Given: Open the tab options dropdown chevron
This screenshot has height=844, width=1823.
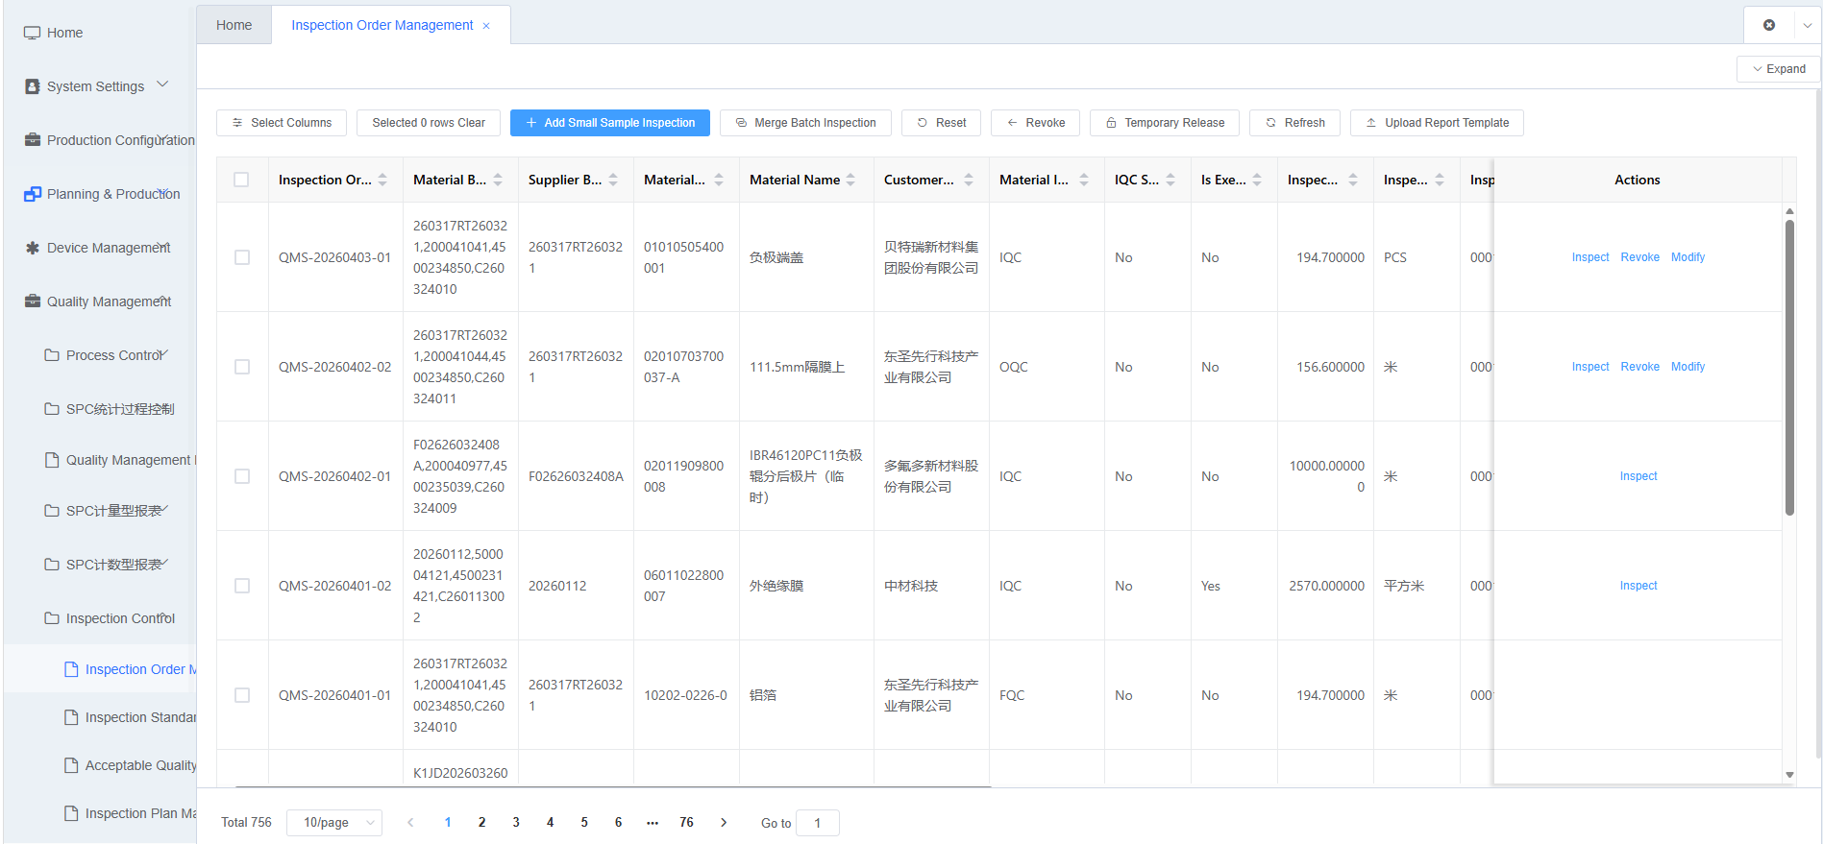Looking at the screenshot, I should (x=1808, y=26).
